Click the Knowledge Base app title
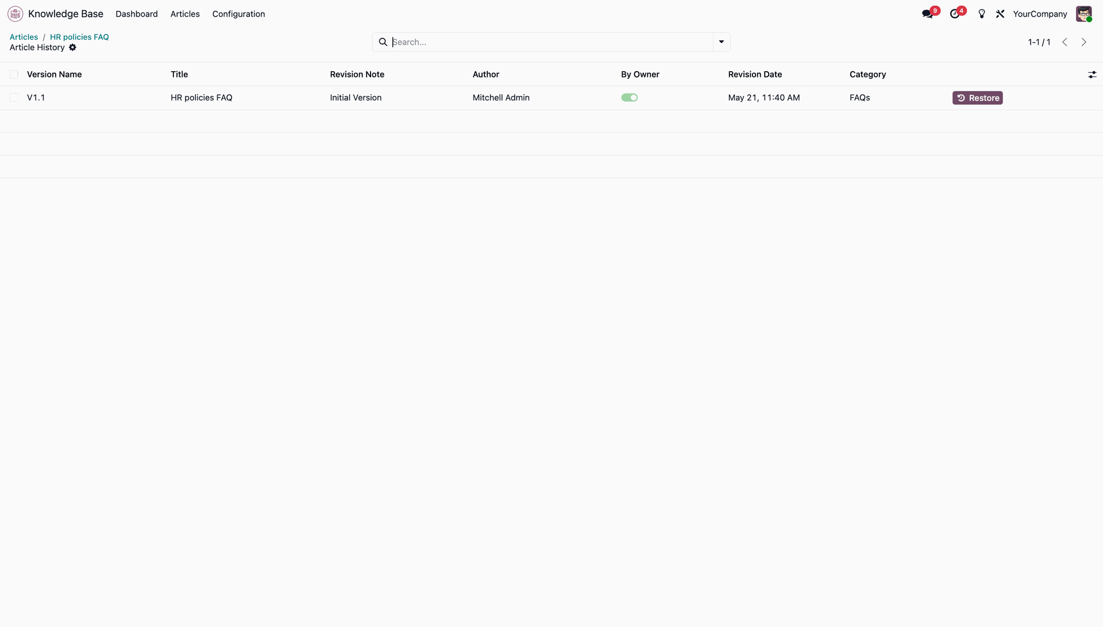The height and width of the screenshot is (627, 1103). coord(65,14)
